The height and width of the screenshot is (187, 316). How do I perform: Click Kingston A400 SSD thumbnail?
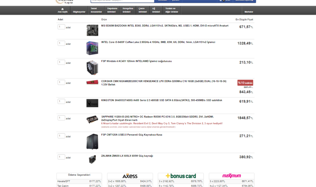point(92,103)
